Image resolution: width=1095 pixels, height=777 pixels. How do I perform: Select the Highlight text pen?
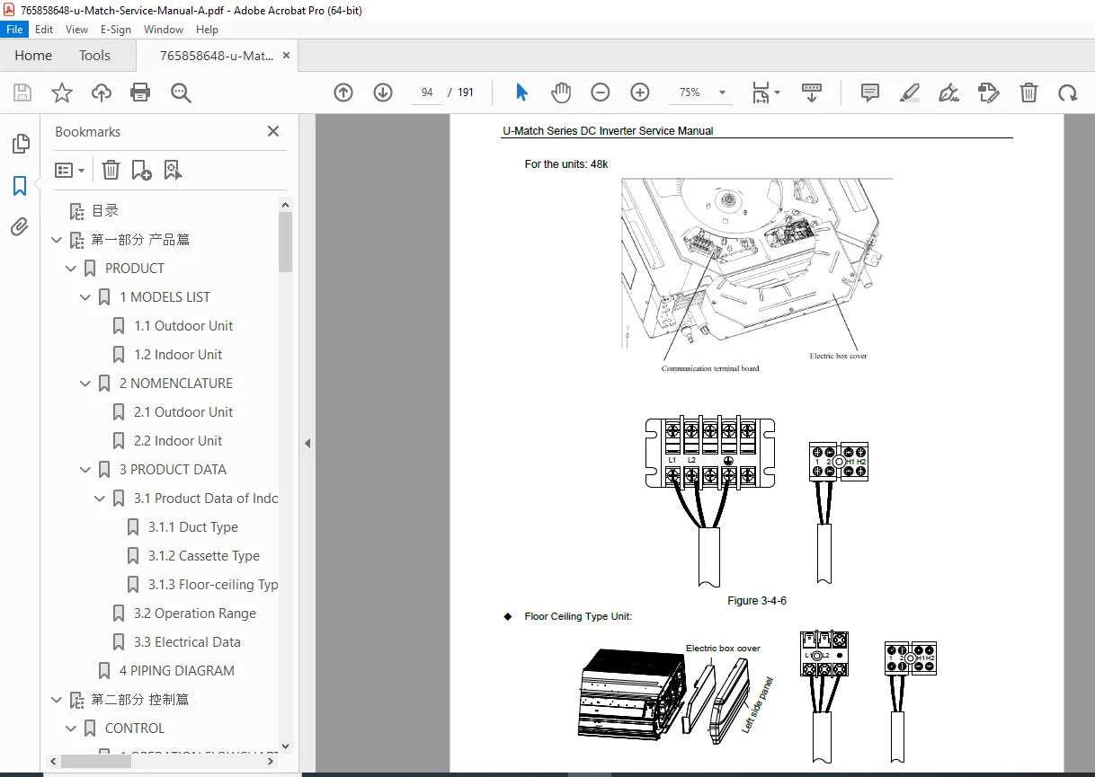[x=910, y=93]
